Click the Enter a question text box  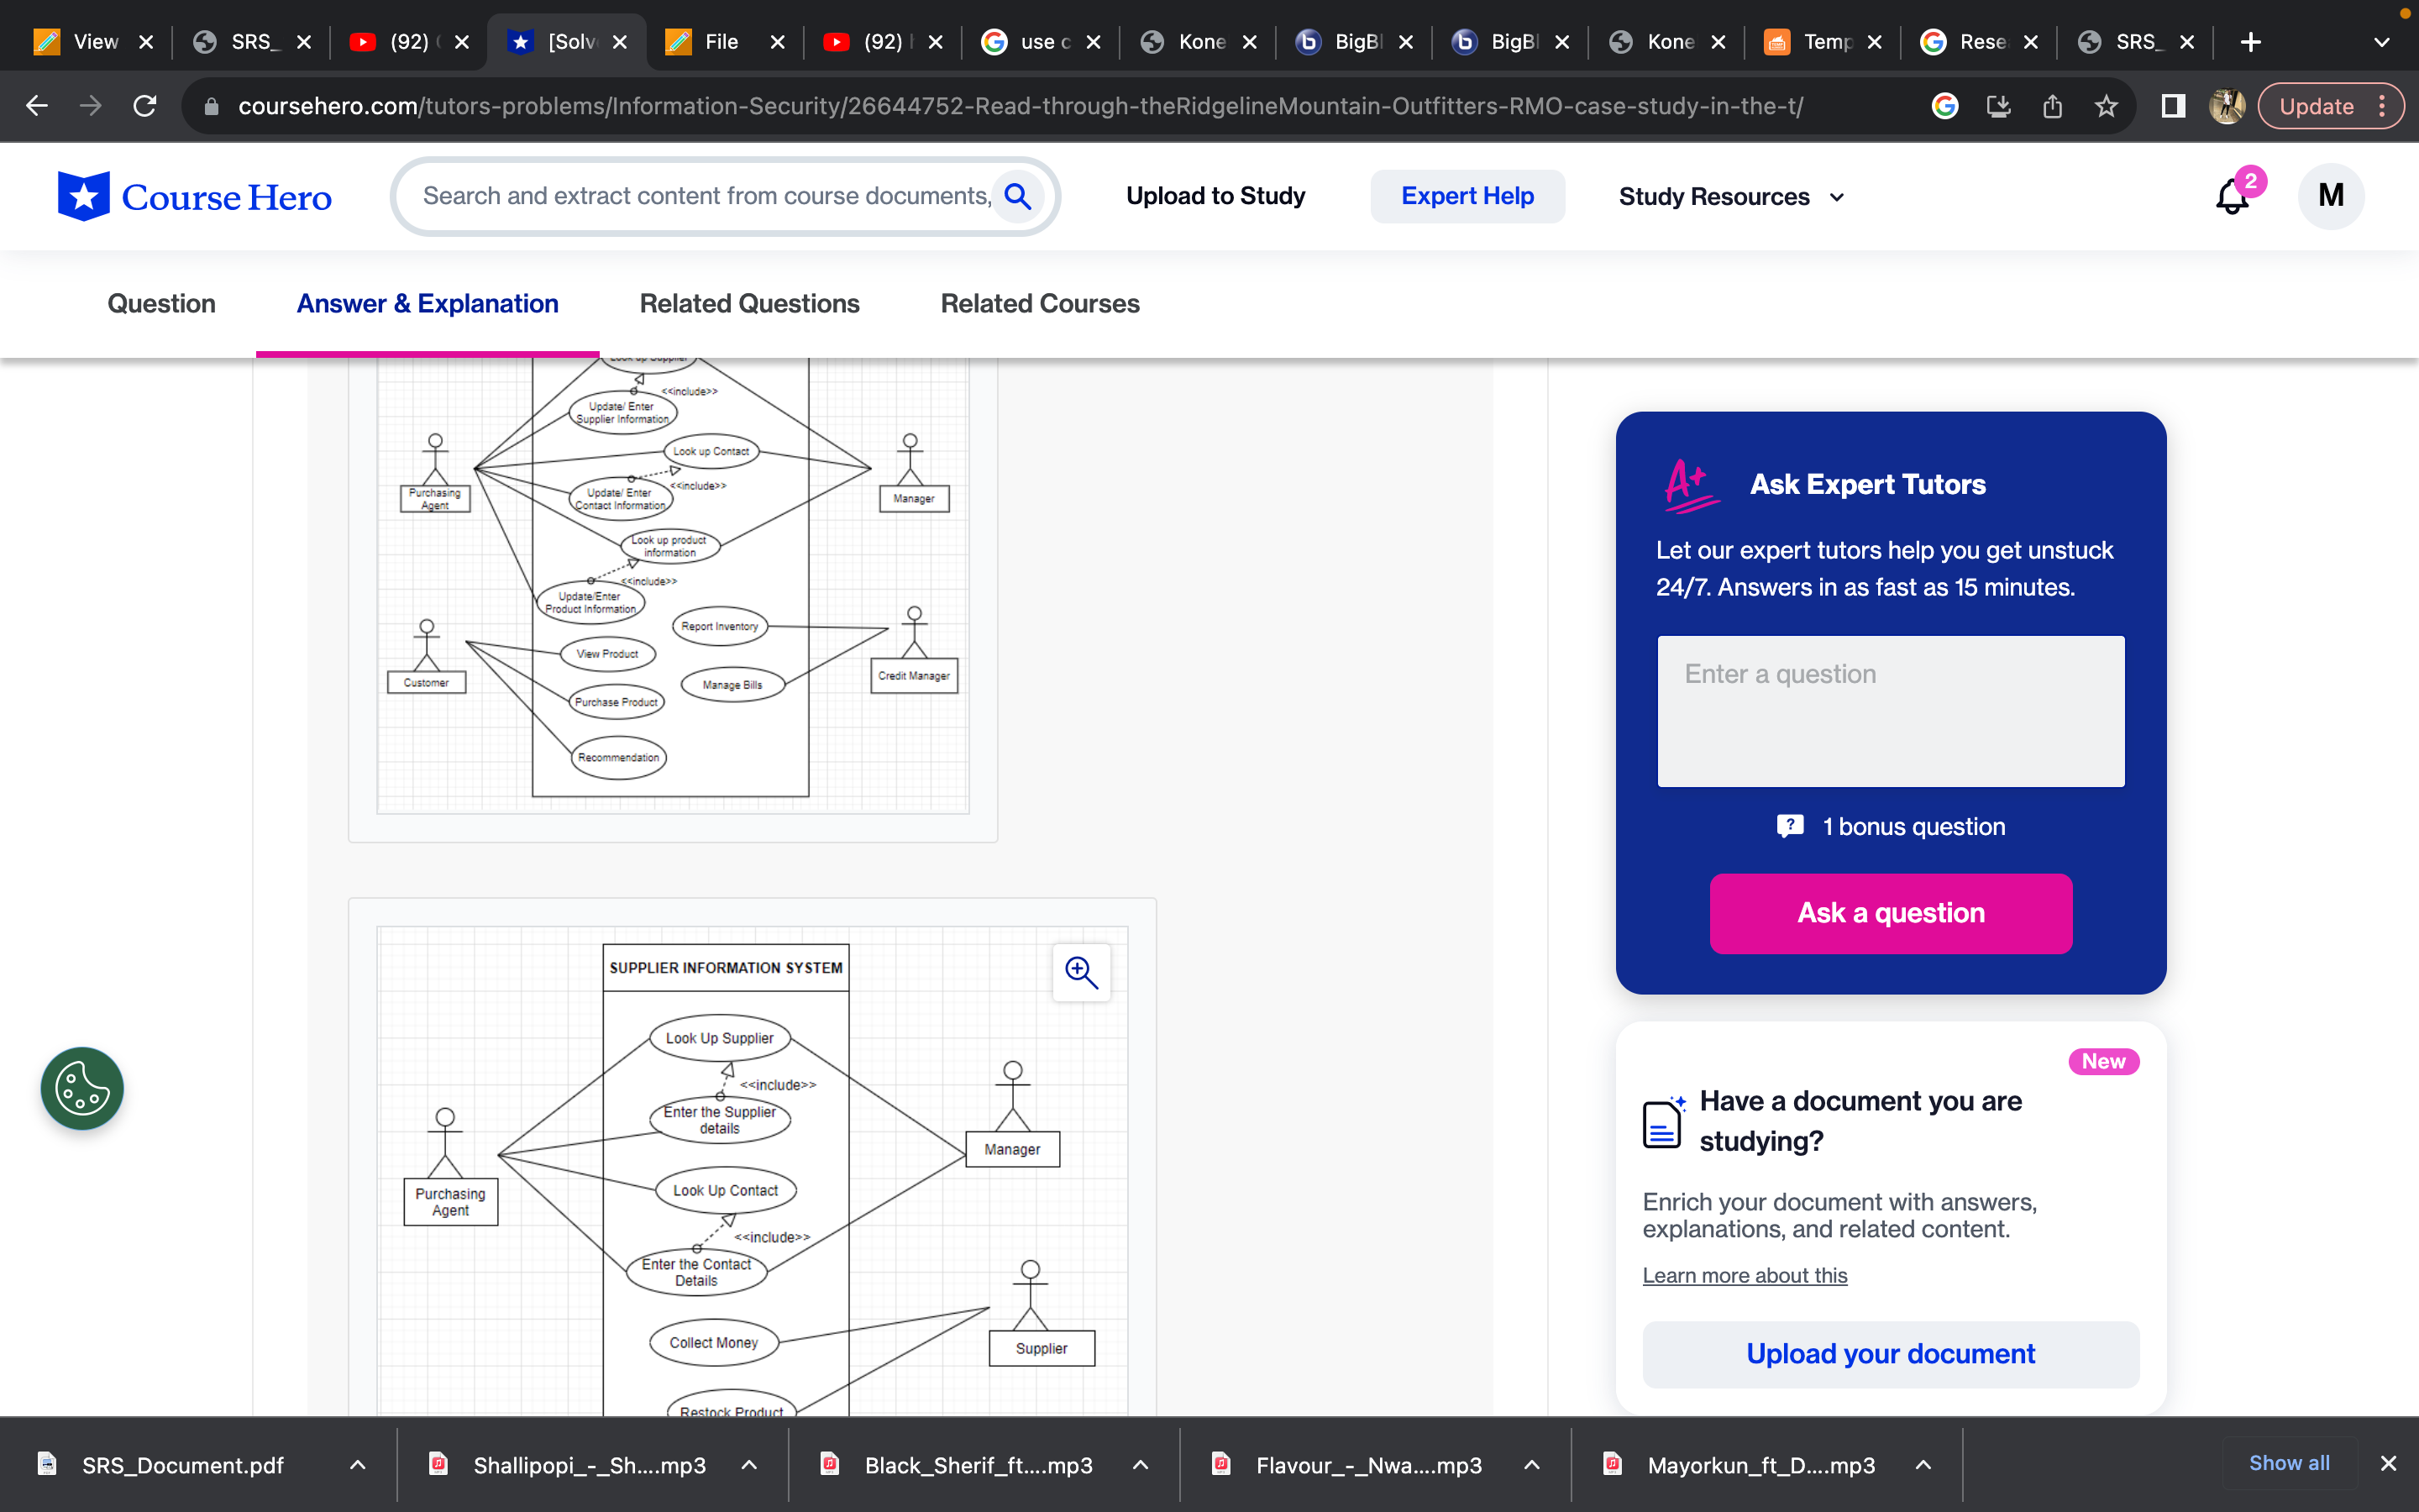1890,711
